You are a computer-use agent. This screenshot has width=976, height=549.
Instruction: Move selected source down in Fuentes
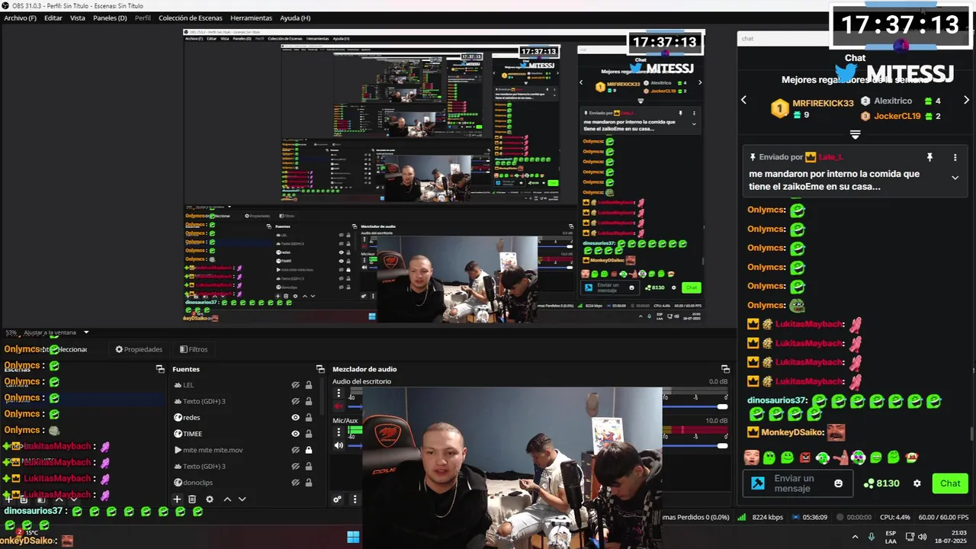(242, 499)
